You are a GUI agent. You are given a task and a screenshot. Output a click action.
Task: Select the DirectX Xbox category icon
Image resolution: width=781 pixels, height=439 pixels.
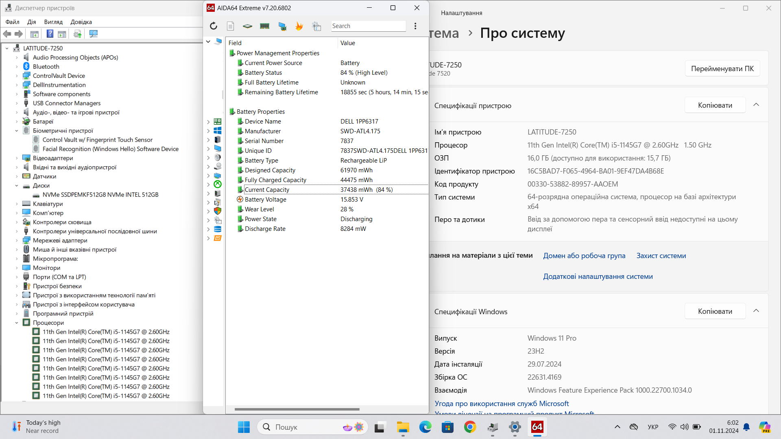coord(218,184)
